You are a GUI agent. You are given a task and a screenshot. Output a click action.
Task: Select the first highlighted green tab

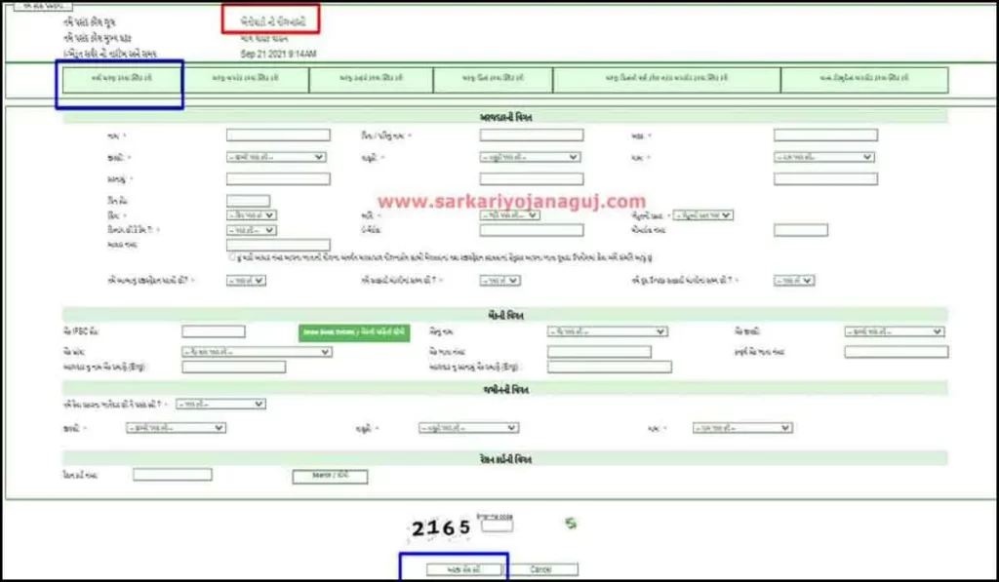pos(120,79)
